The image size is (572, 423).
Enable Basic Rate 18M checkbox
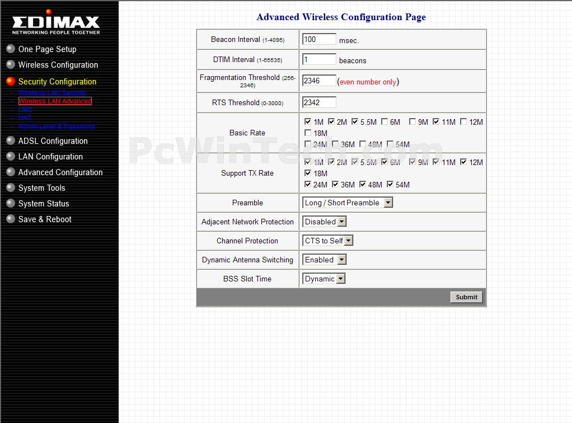308,133
